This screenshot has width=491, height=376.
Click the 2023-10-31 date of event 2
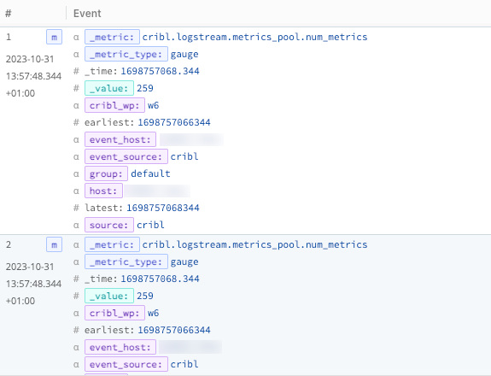30,267
